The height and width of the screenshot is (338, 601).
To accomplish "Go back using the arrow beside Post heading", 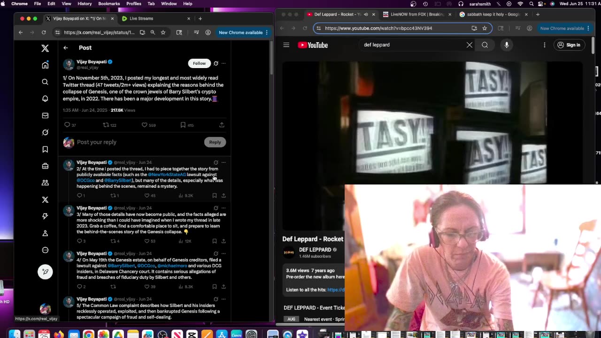I will (66, 48).
